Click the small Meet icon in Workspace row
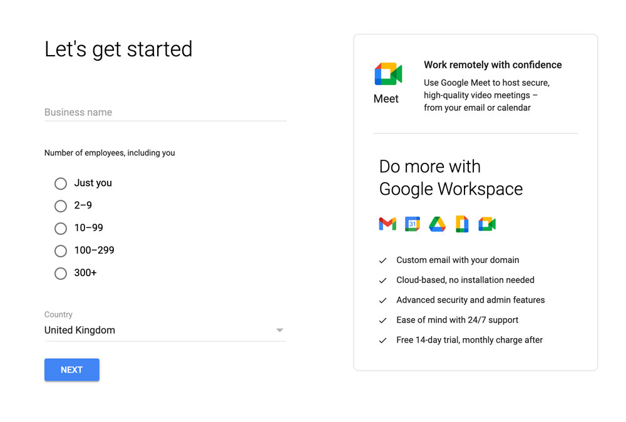Image resolution: width=626 pixels, height=422 pixels. tap(487, 224)
